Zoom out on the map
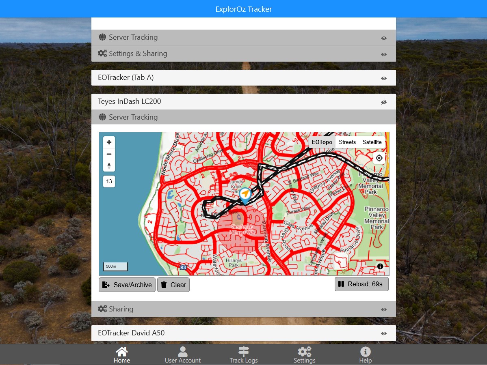487x365 pixels. tap(109, 154)
